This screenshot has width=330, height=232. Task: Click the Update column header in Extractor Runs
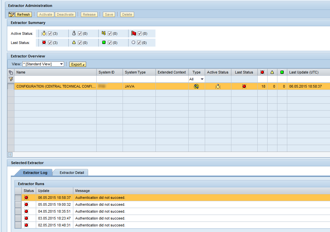pyautogui.click(x=55, y=191)
